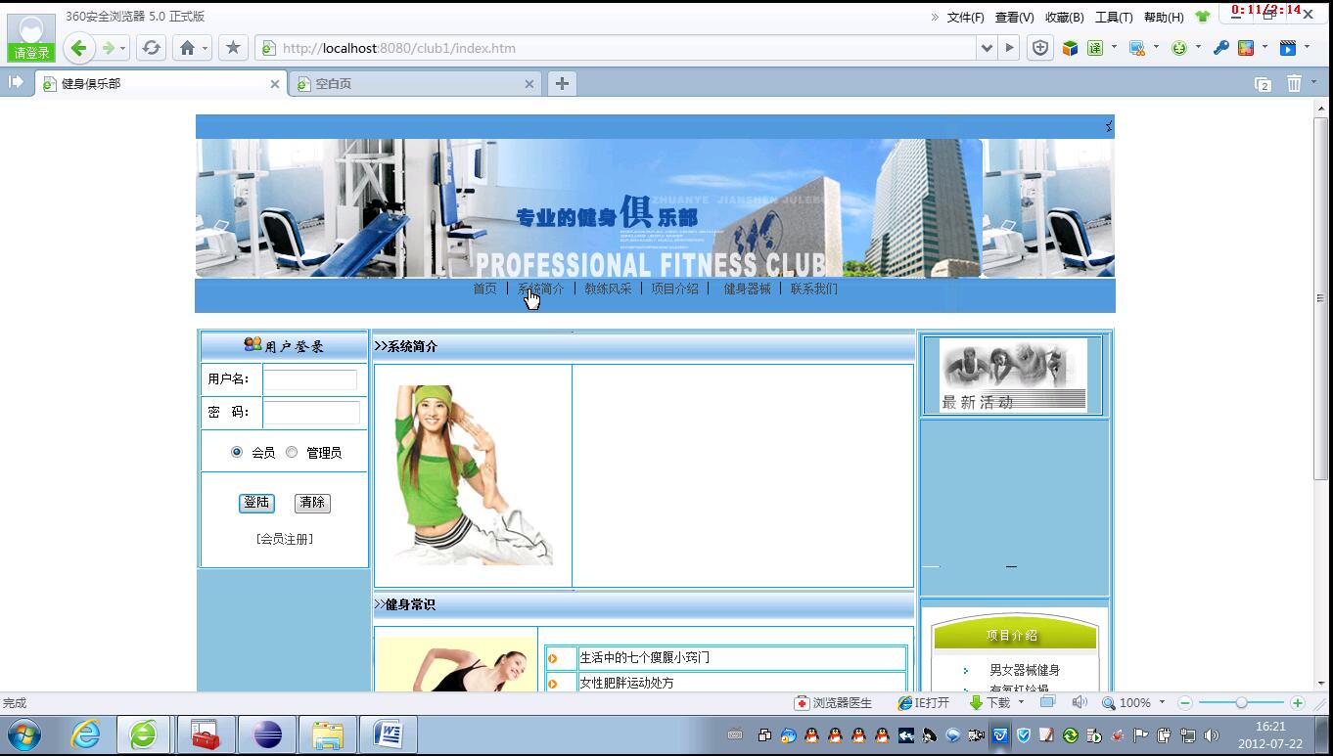This screenshot has height=756, width=1333.
Task: Switch to the 健身俱乐部 tab
Action: tap(161, 84)
